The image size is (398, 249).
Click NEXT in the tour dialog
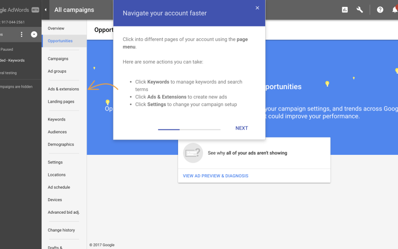coord(241,128)
